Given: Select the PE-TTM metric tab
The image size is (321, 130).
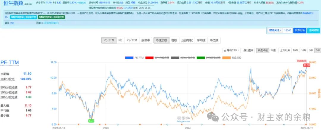Looking at the screenshot, I should pyautogui.click(x=109, y=40).
